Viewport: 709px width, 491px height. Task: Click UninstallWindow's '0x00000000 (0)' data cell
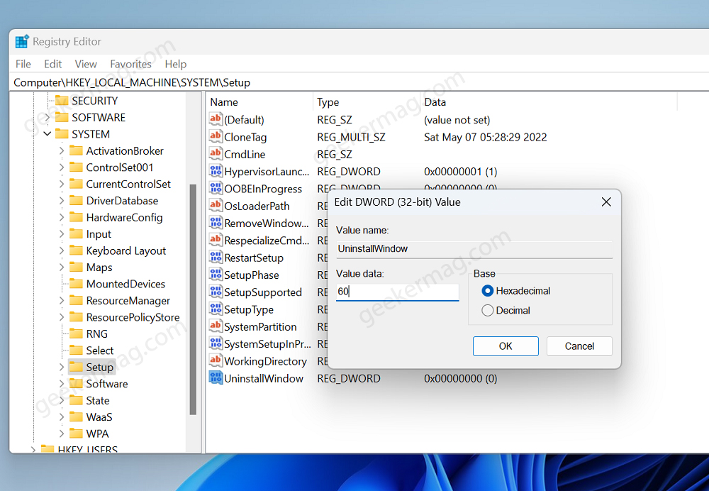pyautogui.click(x=460, y=378)
